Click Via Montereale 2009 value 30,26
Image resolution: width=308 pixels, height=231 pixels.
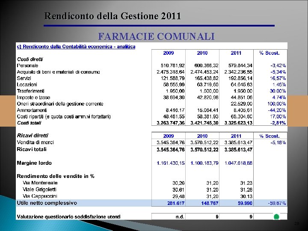click(x=178, y=183)
